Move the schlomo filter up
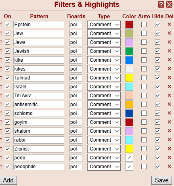Viewport: 174px width, 186px height. [1, 113]
